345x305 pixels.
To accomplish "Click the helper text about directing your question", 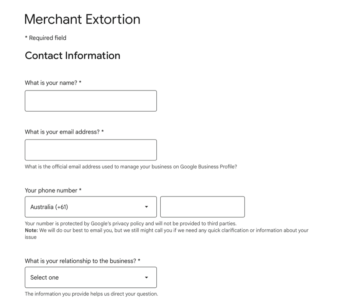I will click(91, 293).
